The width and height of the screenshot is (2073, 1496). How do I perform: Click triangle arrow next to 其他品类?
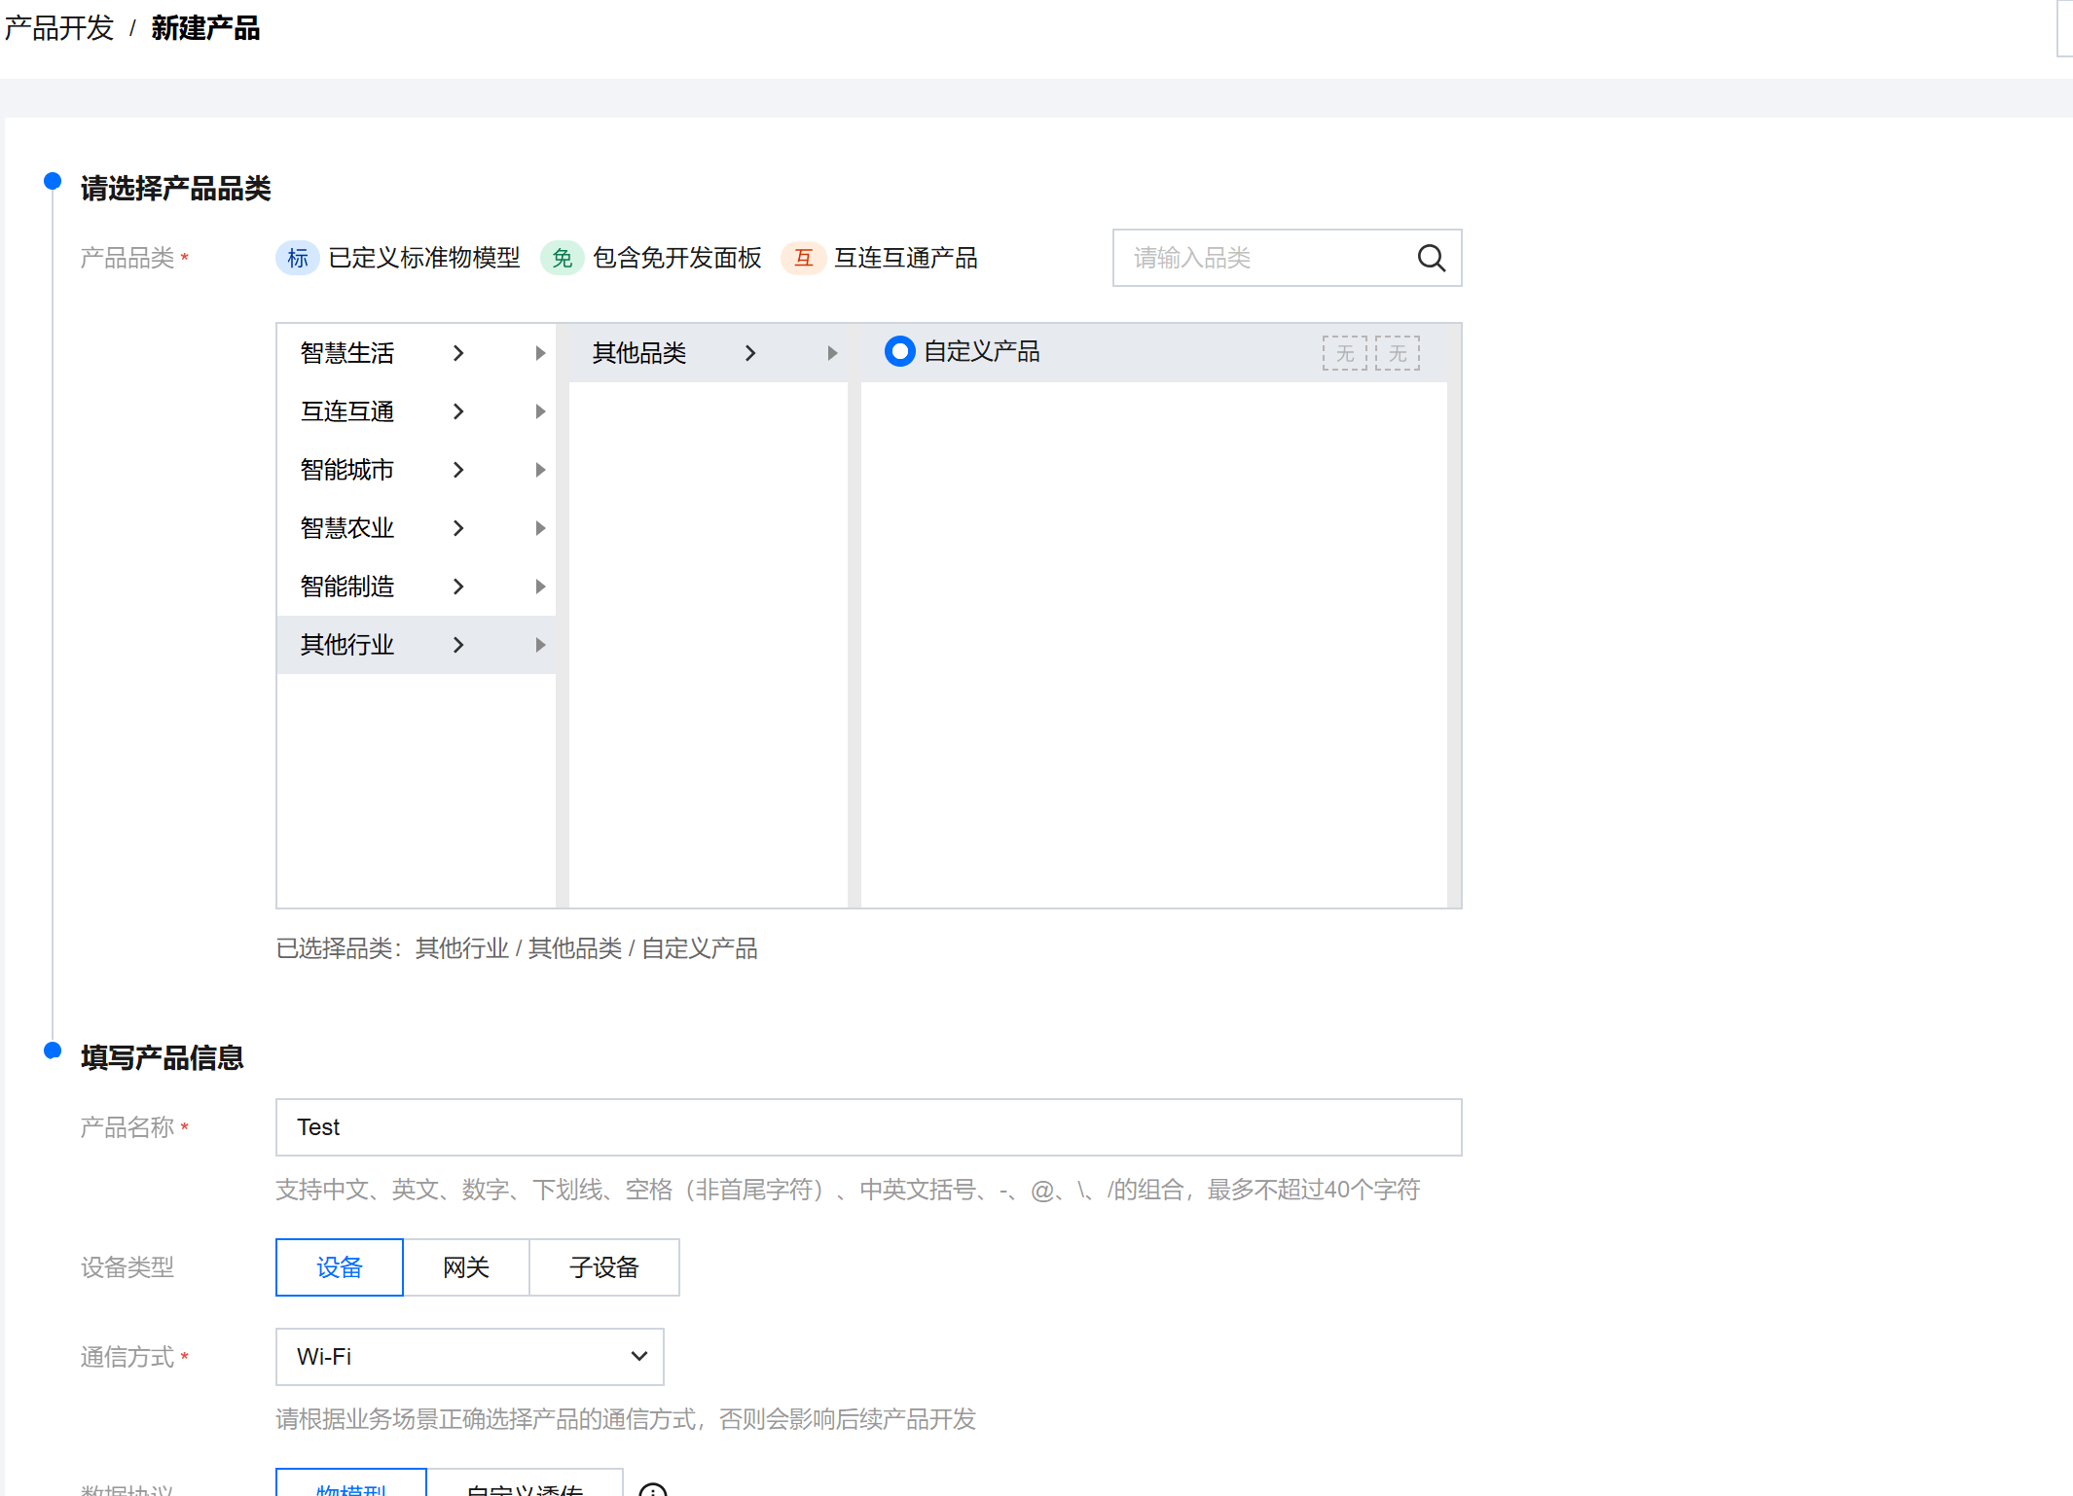(832, 353)
